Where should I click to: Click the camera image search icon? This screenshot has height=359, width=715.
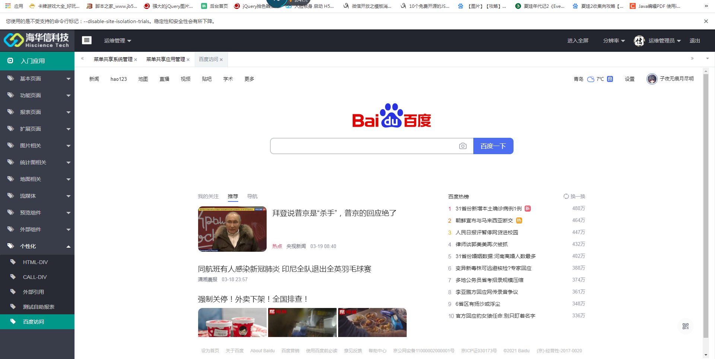tap(463, 146)
